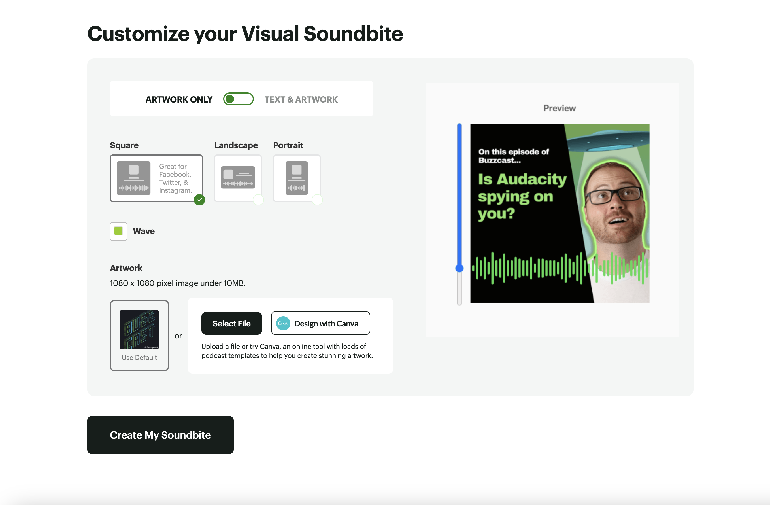This screenshot has width=770, height=505.
Task: Click Use Default artwork label
Action: 139,357
